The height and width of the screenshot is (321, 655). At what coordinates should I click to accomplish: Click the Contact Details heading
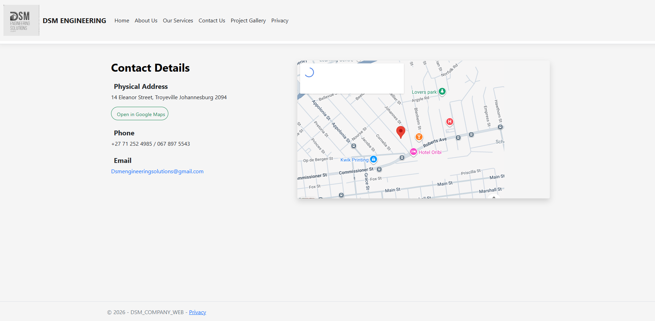click(150, 68)
